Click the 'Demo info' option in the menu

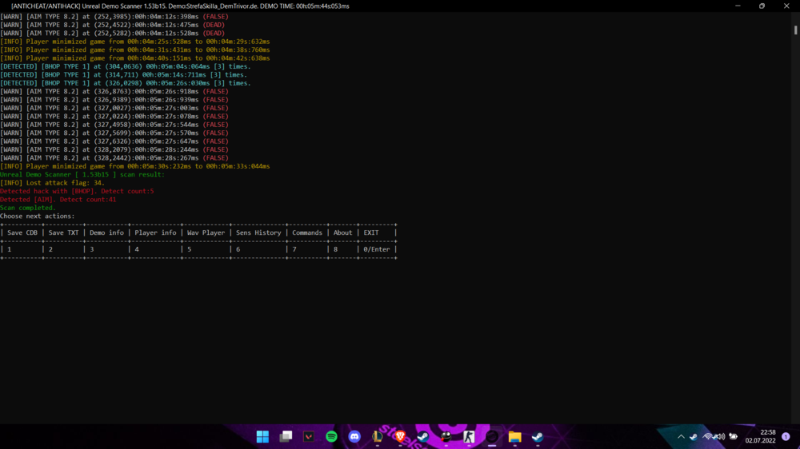click(106, 233)
